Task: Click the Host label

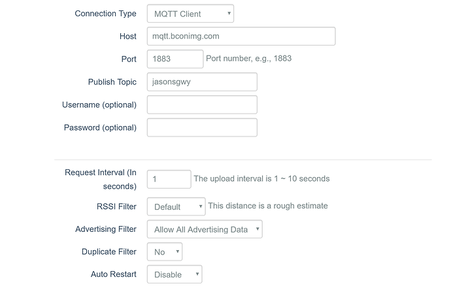Action: click(128, 36)
